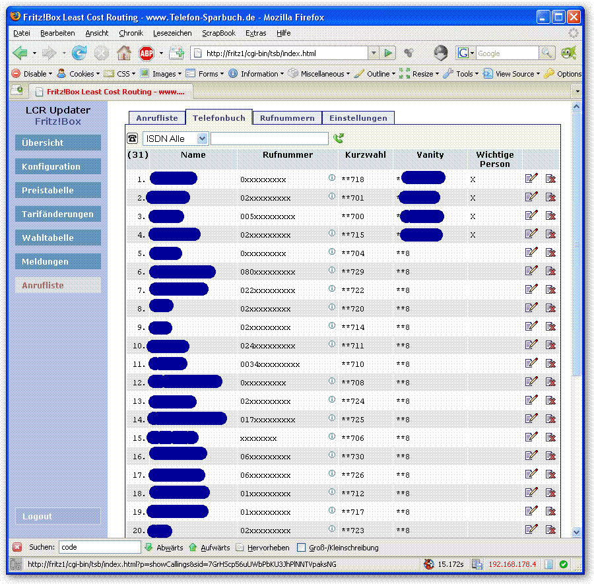Edit phonebook entry 5 with the pencil icon

(531, 252)
